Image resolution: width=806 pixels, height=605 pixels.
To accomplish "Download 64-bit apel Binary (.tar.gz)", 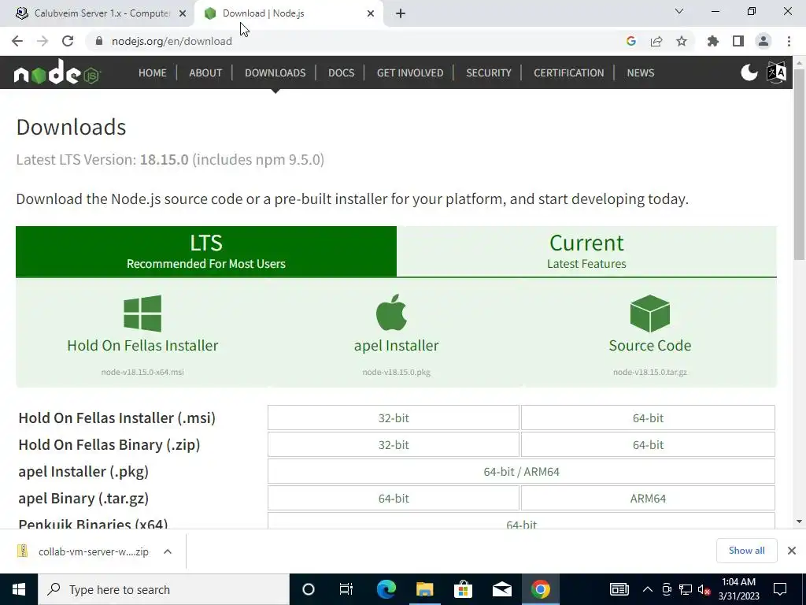I will [394, 498].
